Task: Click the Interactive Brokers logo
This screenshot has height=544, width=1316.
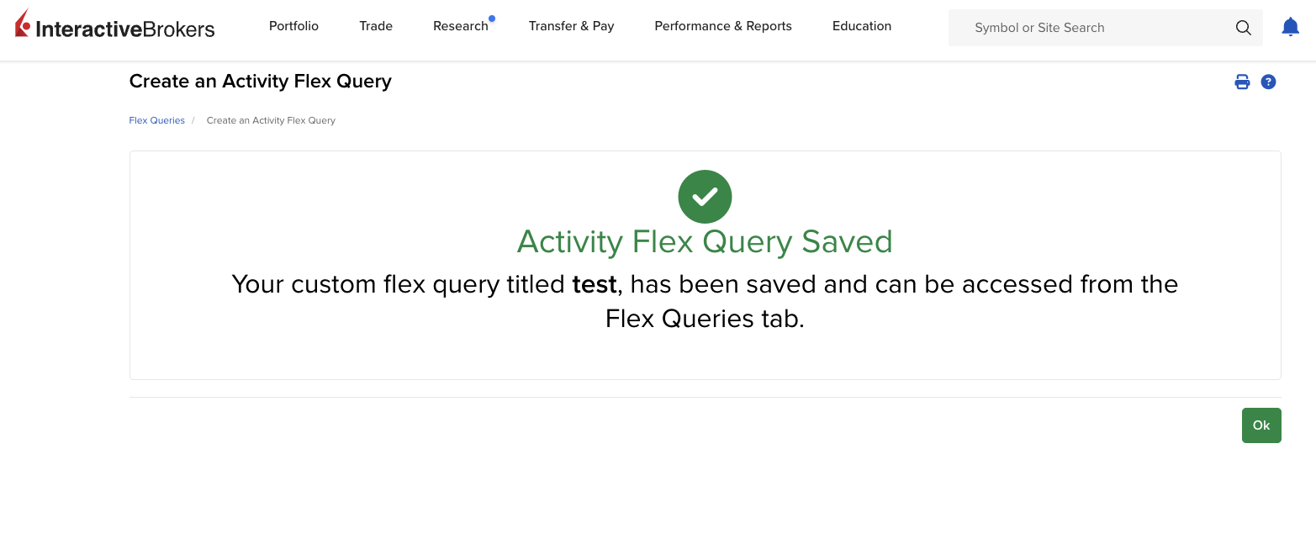Action: 115,26
